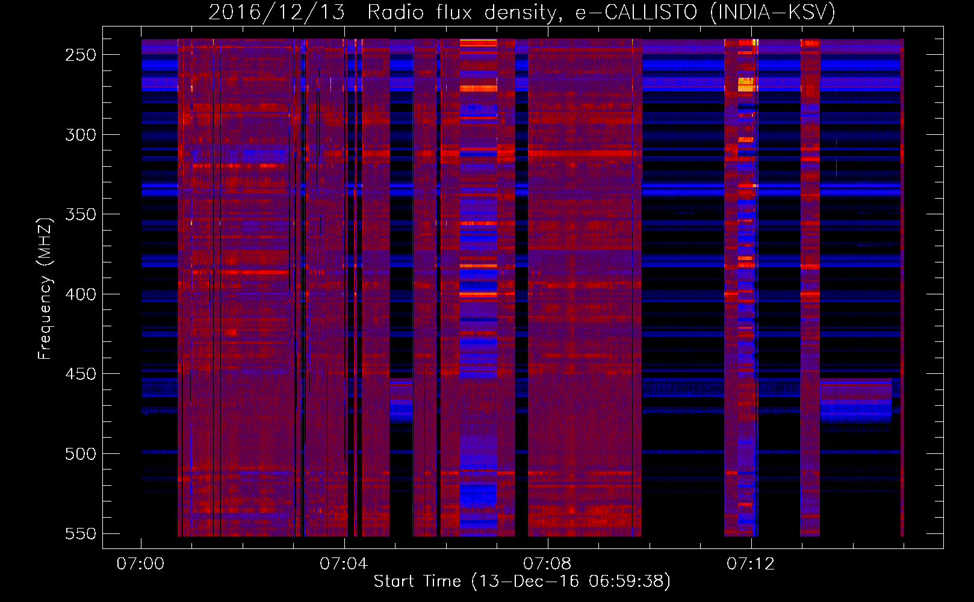Select the 300 frequency tick label
Image resolution: width=974 pixels, height=602 pixels.
pyautogui.click(x=81, y=135)
